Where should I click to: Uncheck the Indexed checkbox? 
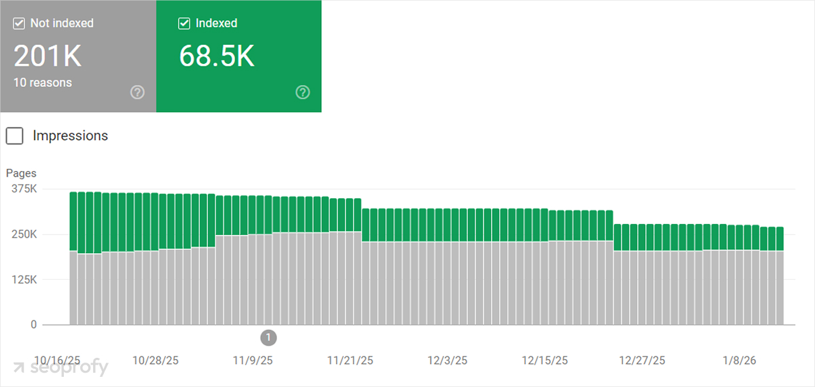point(183,24)
